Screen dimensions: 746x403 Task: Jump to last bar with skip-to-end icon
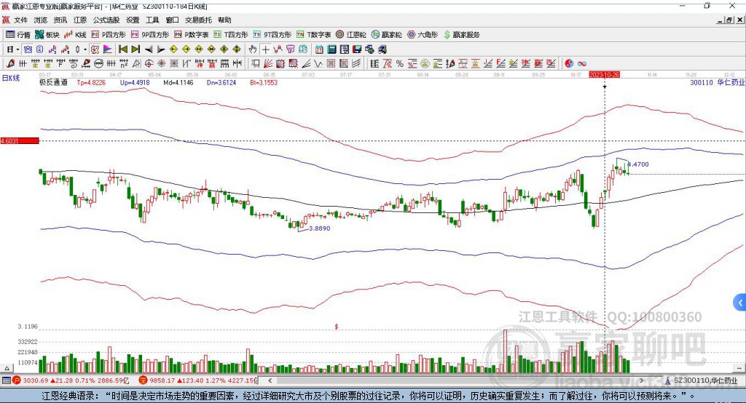tap(136, 49)
